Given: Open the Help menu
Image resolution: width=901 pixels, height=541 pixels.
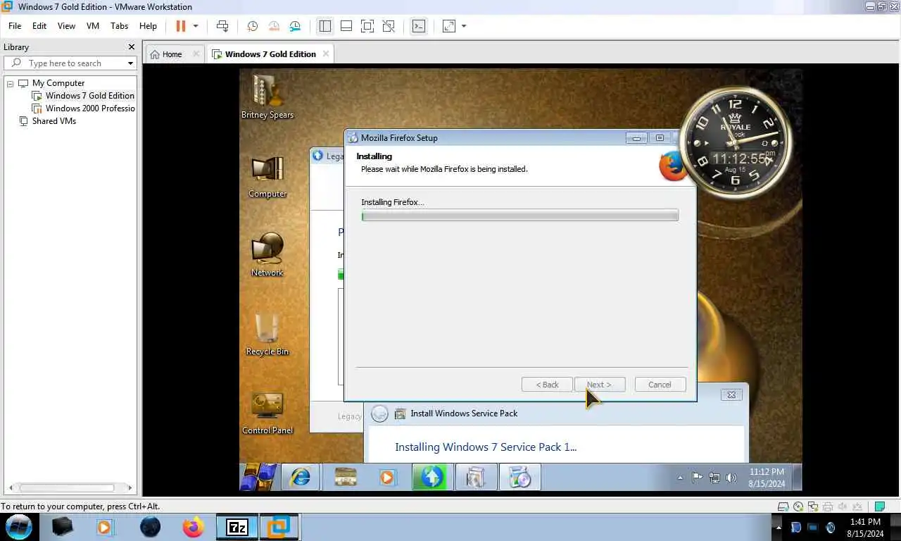Looking at the screenshot, I should click(148, 26).
